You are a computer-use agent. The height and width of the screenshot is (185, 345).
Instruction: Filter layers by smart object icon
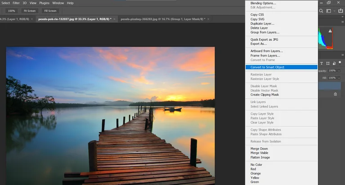click(334, 63)
